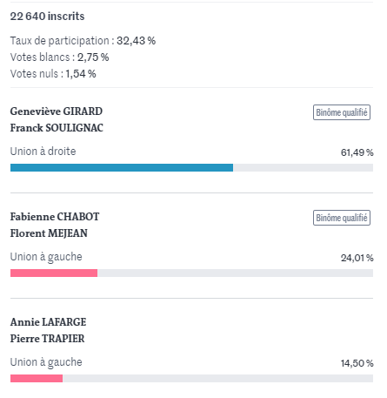Click the 22 640 inscrits heading
Image resolution: width=387 pixels, height=398 pixels.
click(47, 17)
